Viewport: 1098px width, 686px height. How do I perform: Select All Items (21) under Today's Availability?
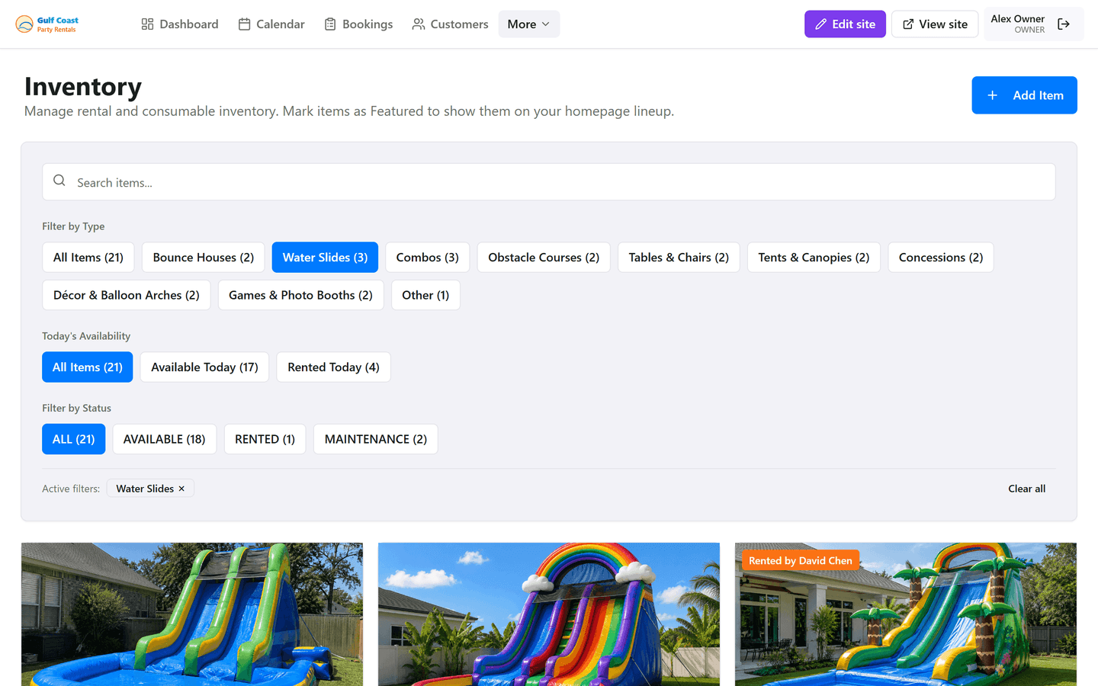tap(88, 367)
